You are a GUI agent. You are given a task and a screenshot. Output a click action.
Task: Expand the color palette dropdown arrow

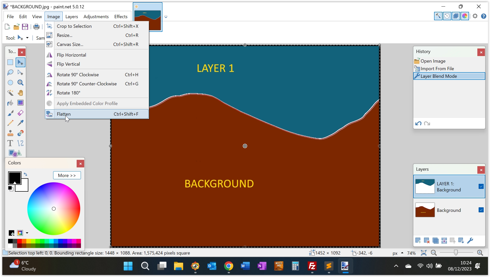pyautogui.click(x=27, y=233)
